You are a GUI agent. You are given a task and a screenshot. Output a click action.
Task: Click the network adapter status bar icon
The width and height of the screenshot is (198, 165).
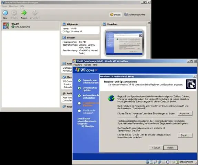click(x=159, y=162)
